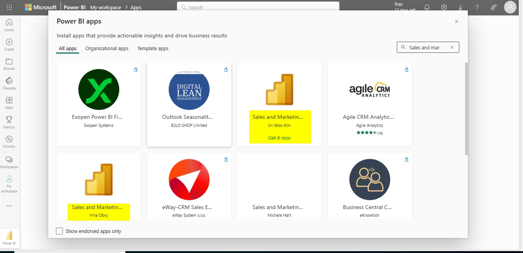Viewport: 523px width, 253px height.
Task: Click the Business Central app logo
Action: (x=370, y=180)
